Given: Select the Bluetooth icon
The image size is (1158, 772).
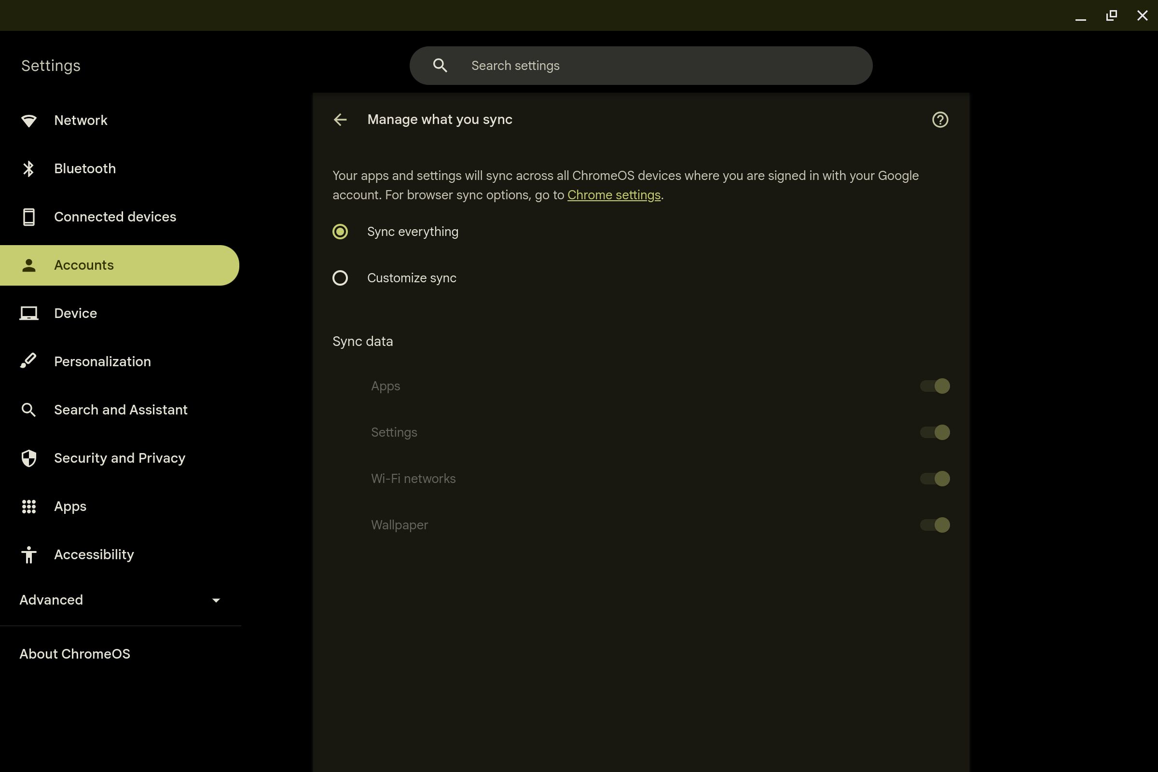Looking at the screenshot, I should pyautogui.click(x=29, y=168).
